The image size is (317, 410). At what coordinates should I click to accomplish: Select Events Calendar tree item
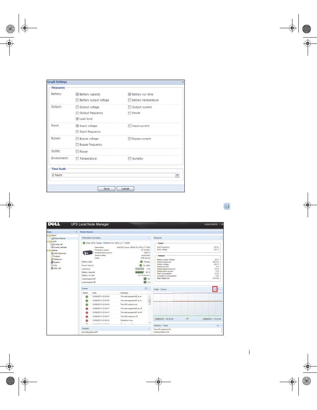tap(60, 247)
